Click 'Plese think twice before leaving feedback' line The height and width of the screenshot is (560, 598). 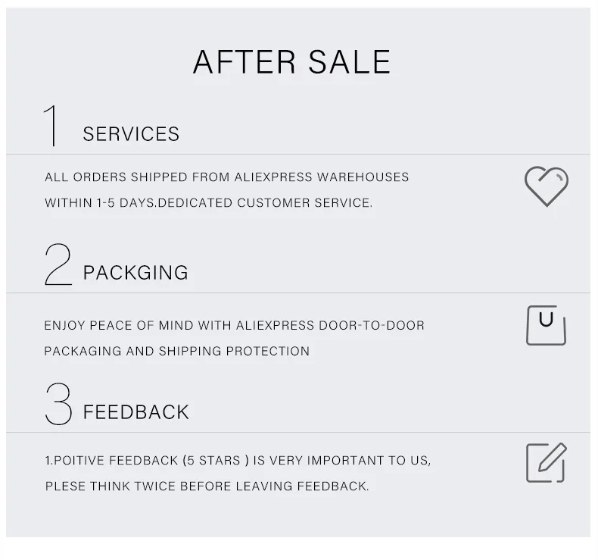207,486
